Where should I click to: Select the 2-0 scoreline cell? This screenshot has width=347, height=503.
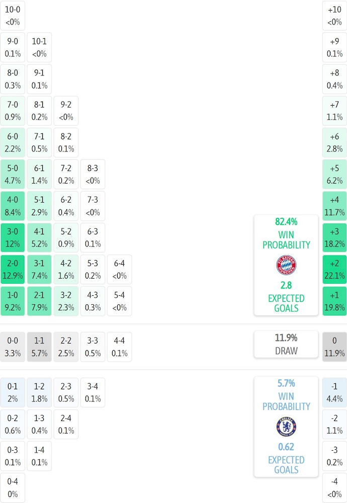(x=13, y=270)
